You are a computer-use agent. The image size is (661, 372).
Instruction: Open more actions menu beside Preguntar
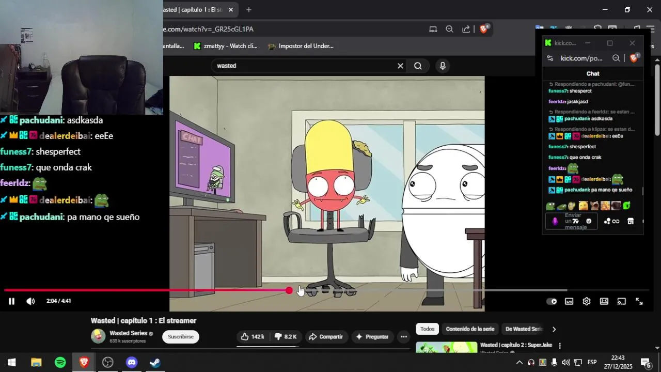coord(404,337)
